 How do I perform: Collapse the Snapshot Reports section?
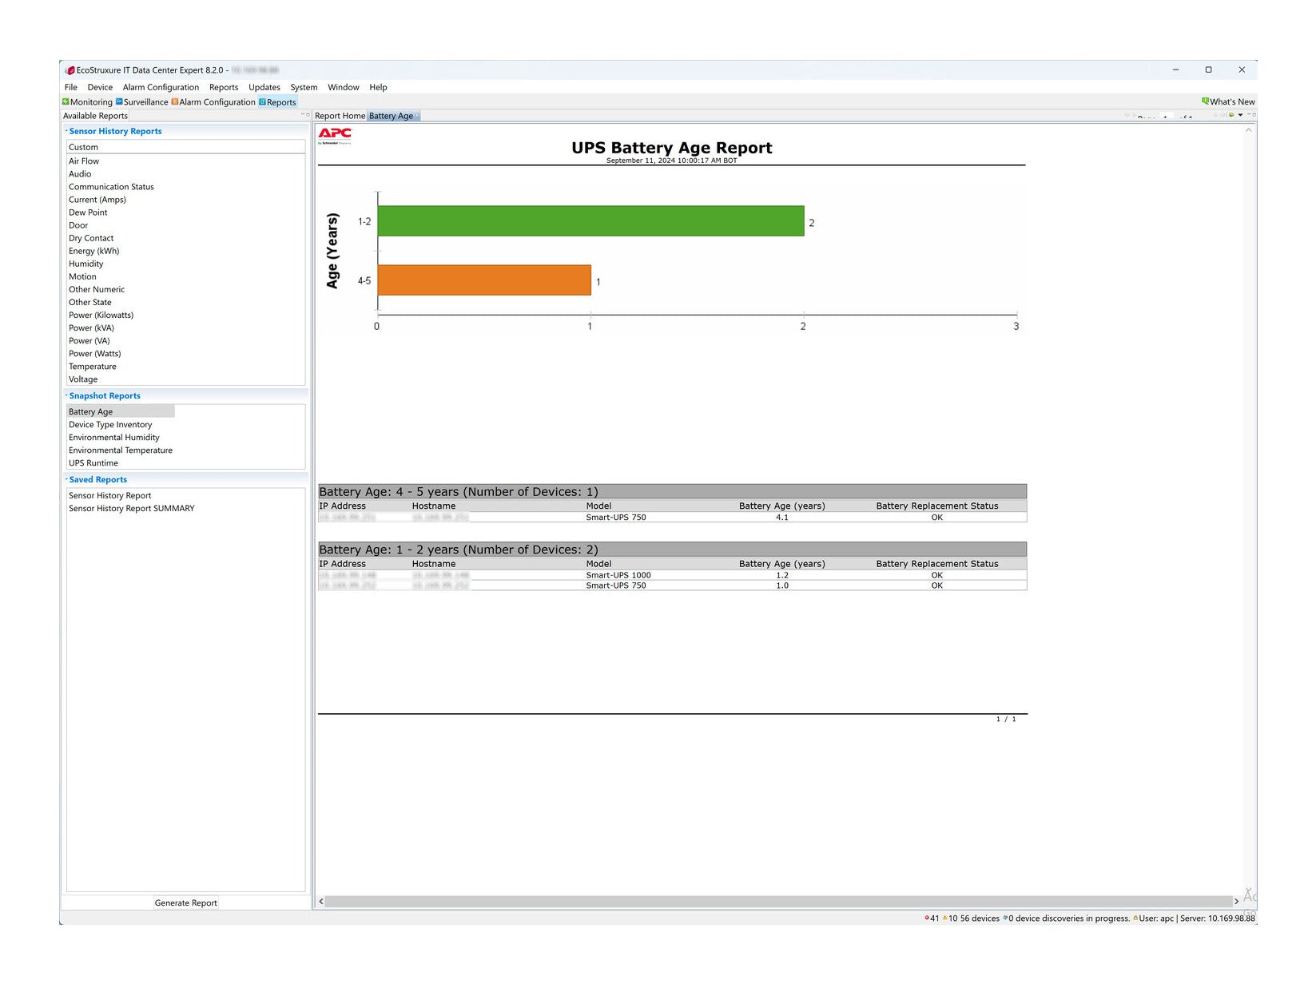(66, 395)
